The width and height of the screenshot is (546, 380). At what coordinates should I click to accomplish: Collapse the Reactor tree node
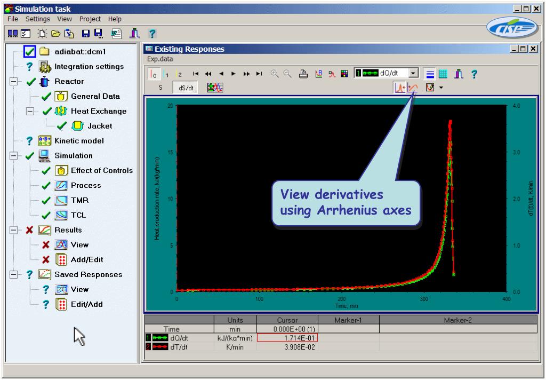point(13,81)
